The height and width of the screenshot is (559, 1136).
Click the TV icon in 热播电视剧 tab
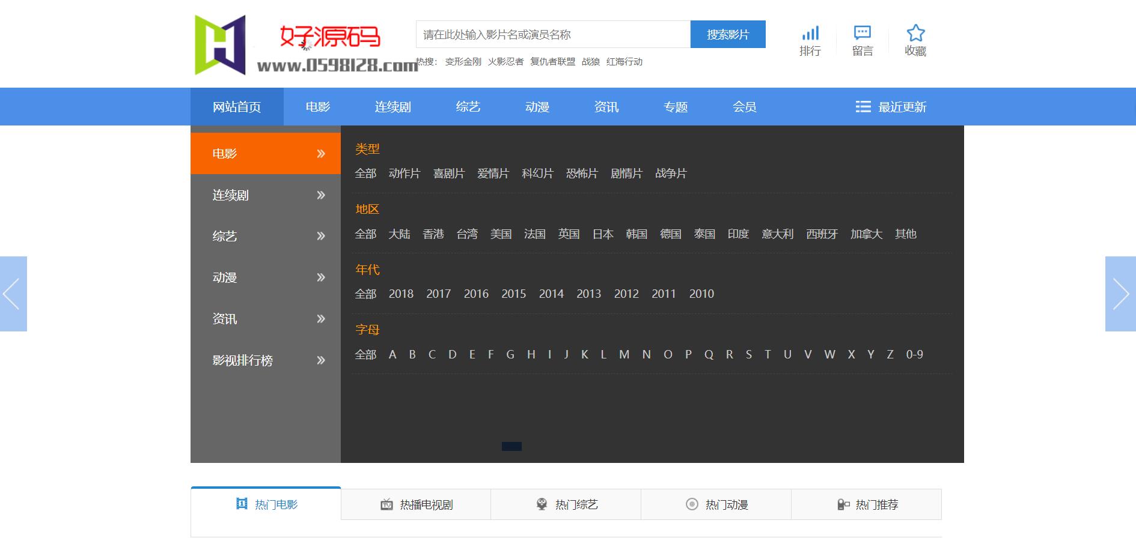386,504
